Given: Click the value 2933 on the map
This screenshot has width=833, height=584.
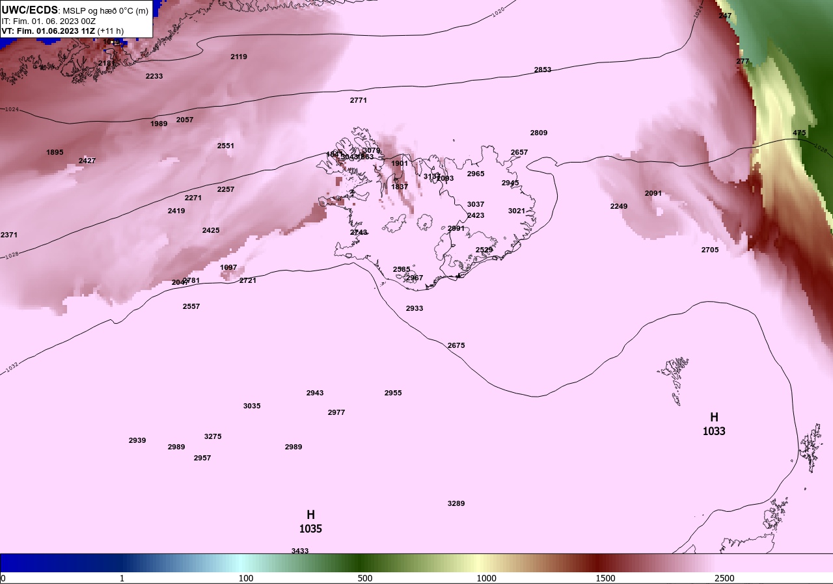Looking at the screenshot, I should (x=415, y=308).
